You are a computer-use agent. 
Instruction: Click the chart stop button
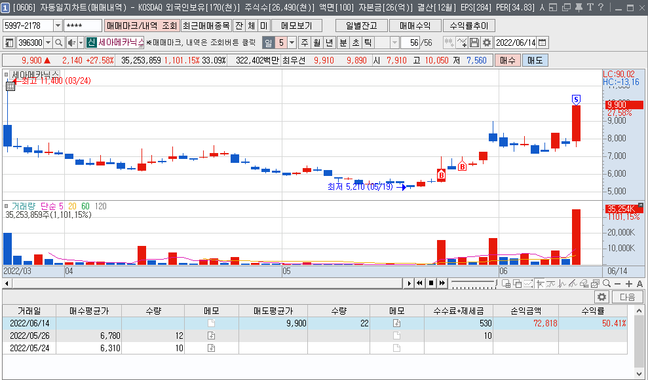point(431,283)
